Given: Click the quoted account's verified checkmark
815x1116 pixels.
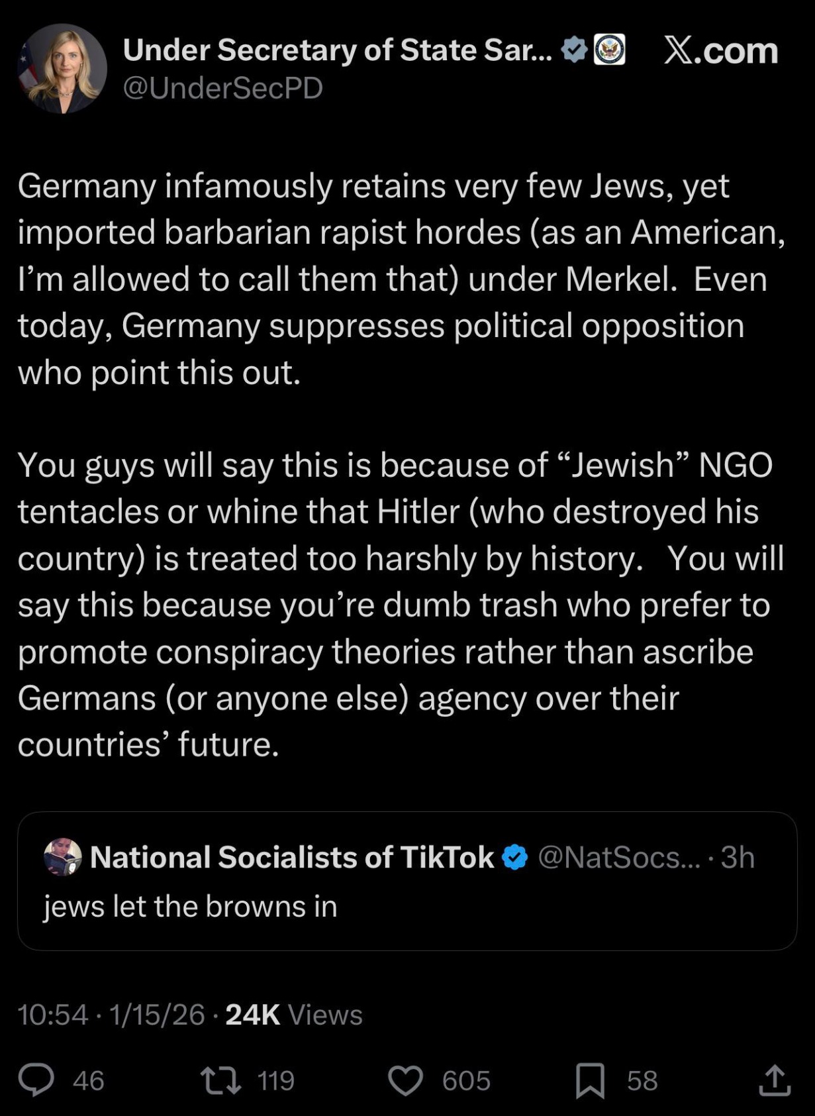Looking at the screenshot, I should (x=514, y=857).
